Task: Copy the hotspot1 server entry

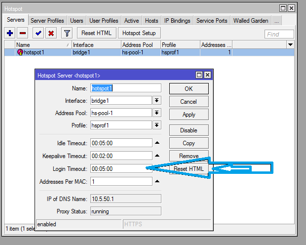Action: 189,143
